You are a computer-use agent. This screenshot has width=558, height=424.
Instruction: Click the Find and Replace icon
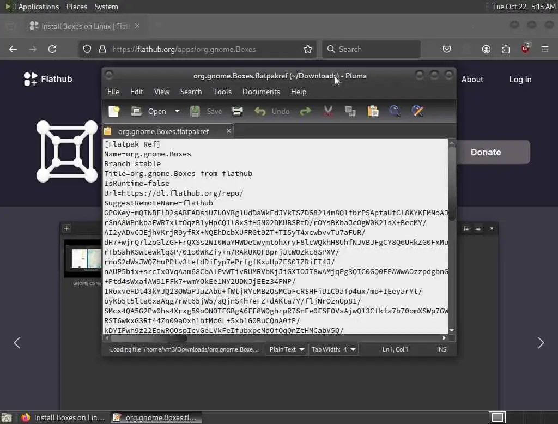click(417, 111)
